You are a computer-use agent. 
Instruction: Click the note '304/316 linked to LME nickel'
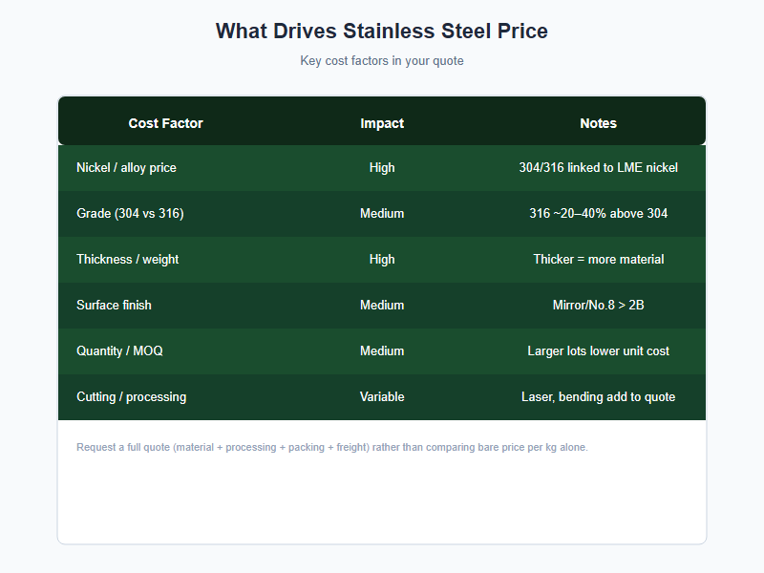tap(599, 168)
